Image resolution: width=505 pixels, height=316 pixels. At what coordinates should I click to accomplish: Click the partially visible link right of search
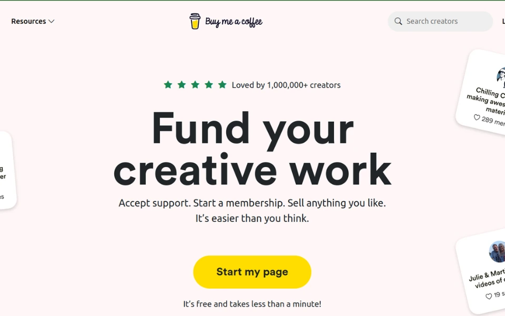point(503,21)
